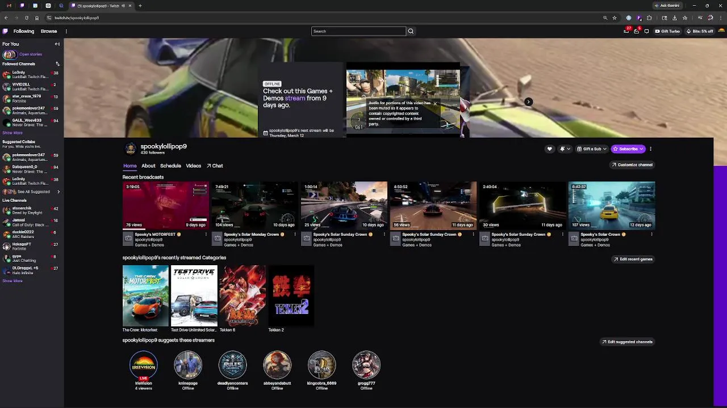The height and width of the screenshot is (408, 727).
Task: Click Open stories link
Action: tap(31, 54)
